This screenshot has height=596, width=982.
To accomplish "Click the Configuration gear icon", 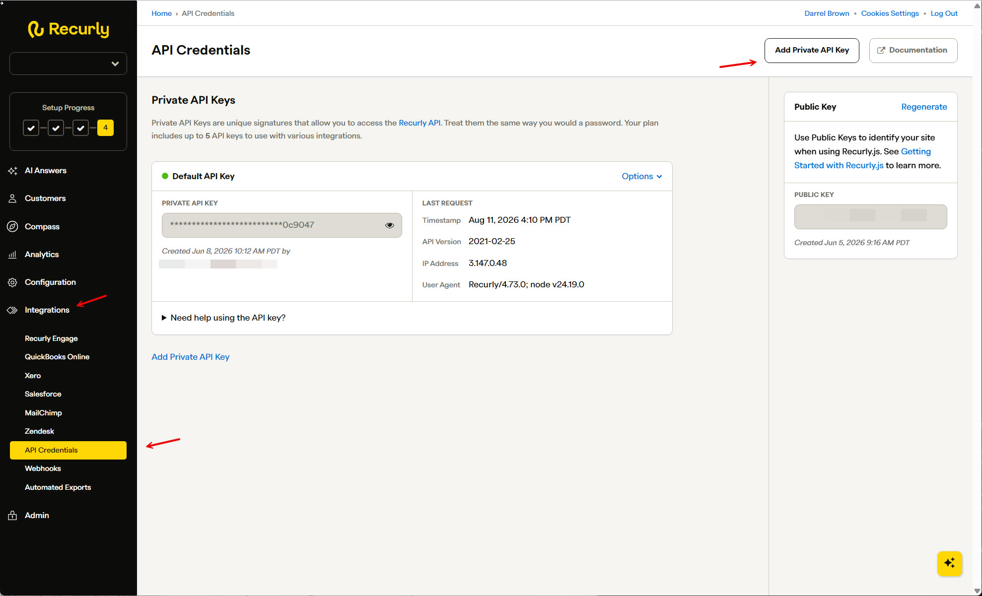I will tap(12, 282).
